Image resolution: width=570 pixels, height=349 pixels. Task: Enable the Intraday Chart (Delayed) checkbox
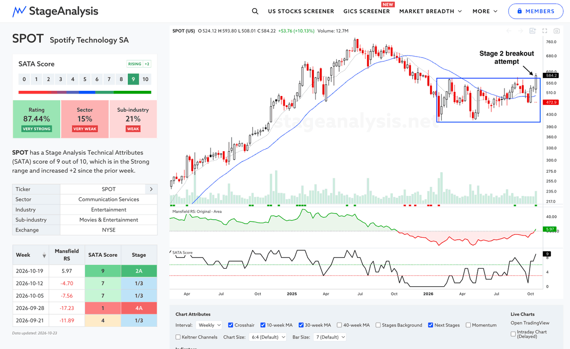[513, 334]
